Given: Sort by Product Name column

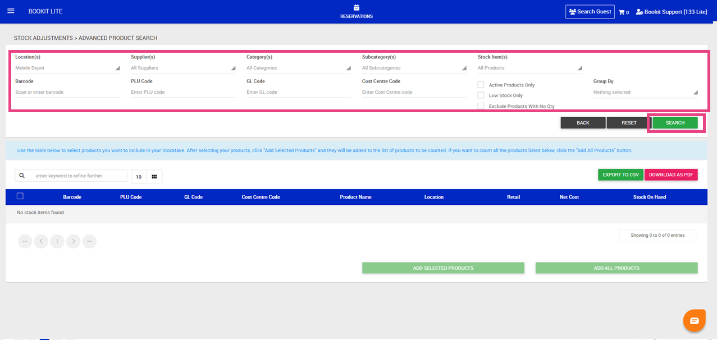Looking at the screenshot, I should pyautogui.click(x=355, y=197).
